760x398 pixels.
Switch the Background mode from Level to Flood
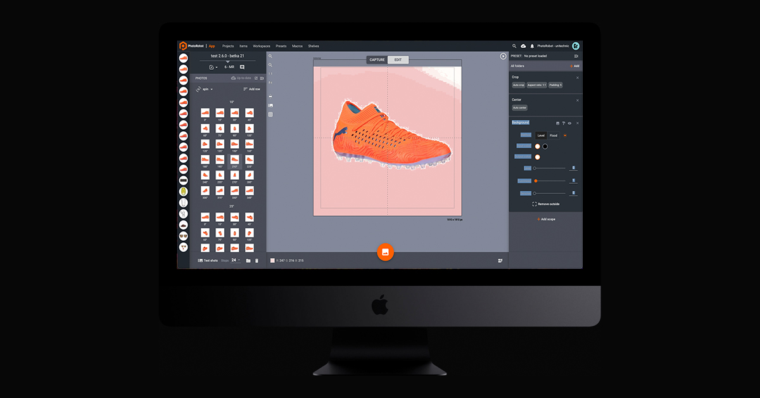553,135
